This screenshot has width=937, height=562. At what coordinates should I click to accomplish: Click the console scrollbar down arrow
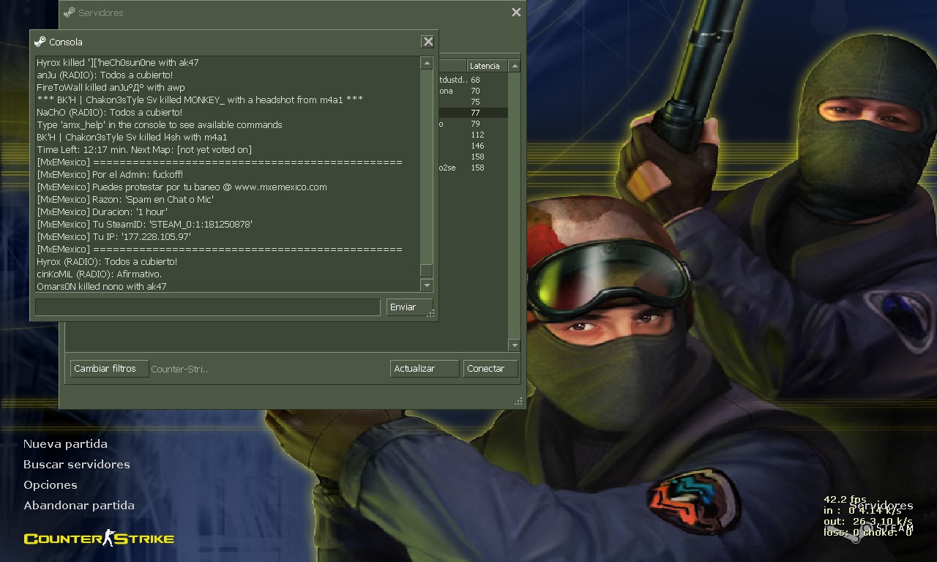[x=427, y=285]
